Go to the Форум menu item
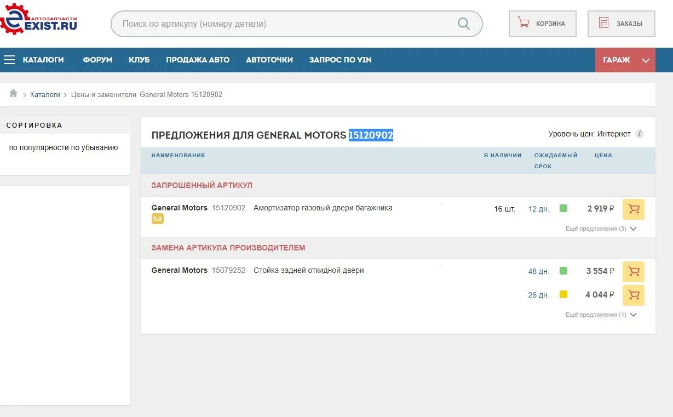The height and width of the screenshot is (417, 673). pyautogui.click(x=97, y=60)
